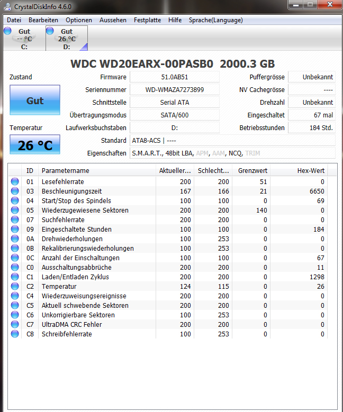Click the Standard field ATA8-ACS

pos(232,140)
